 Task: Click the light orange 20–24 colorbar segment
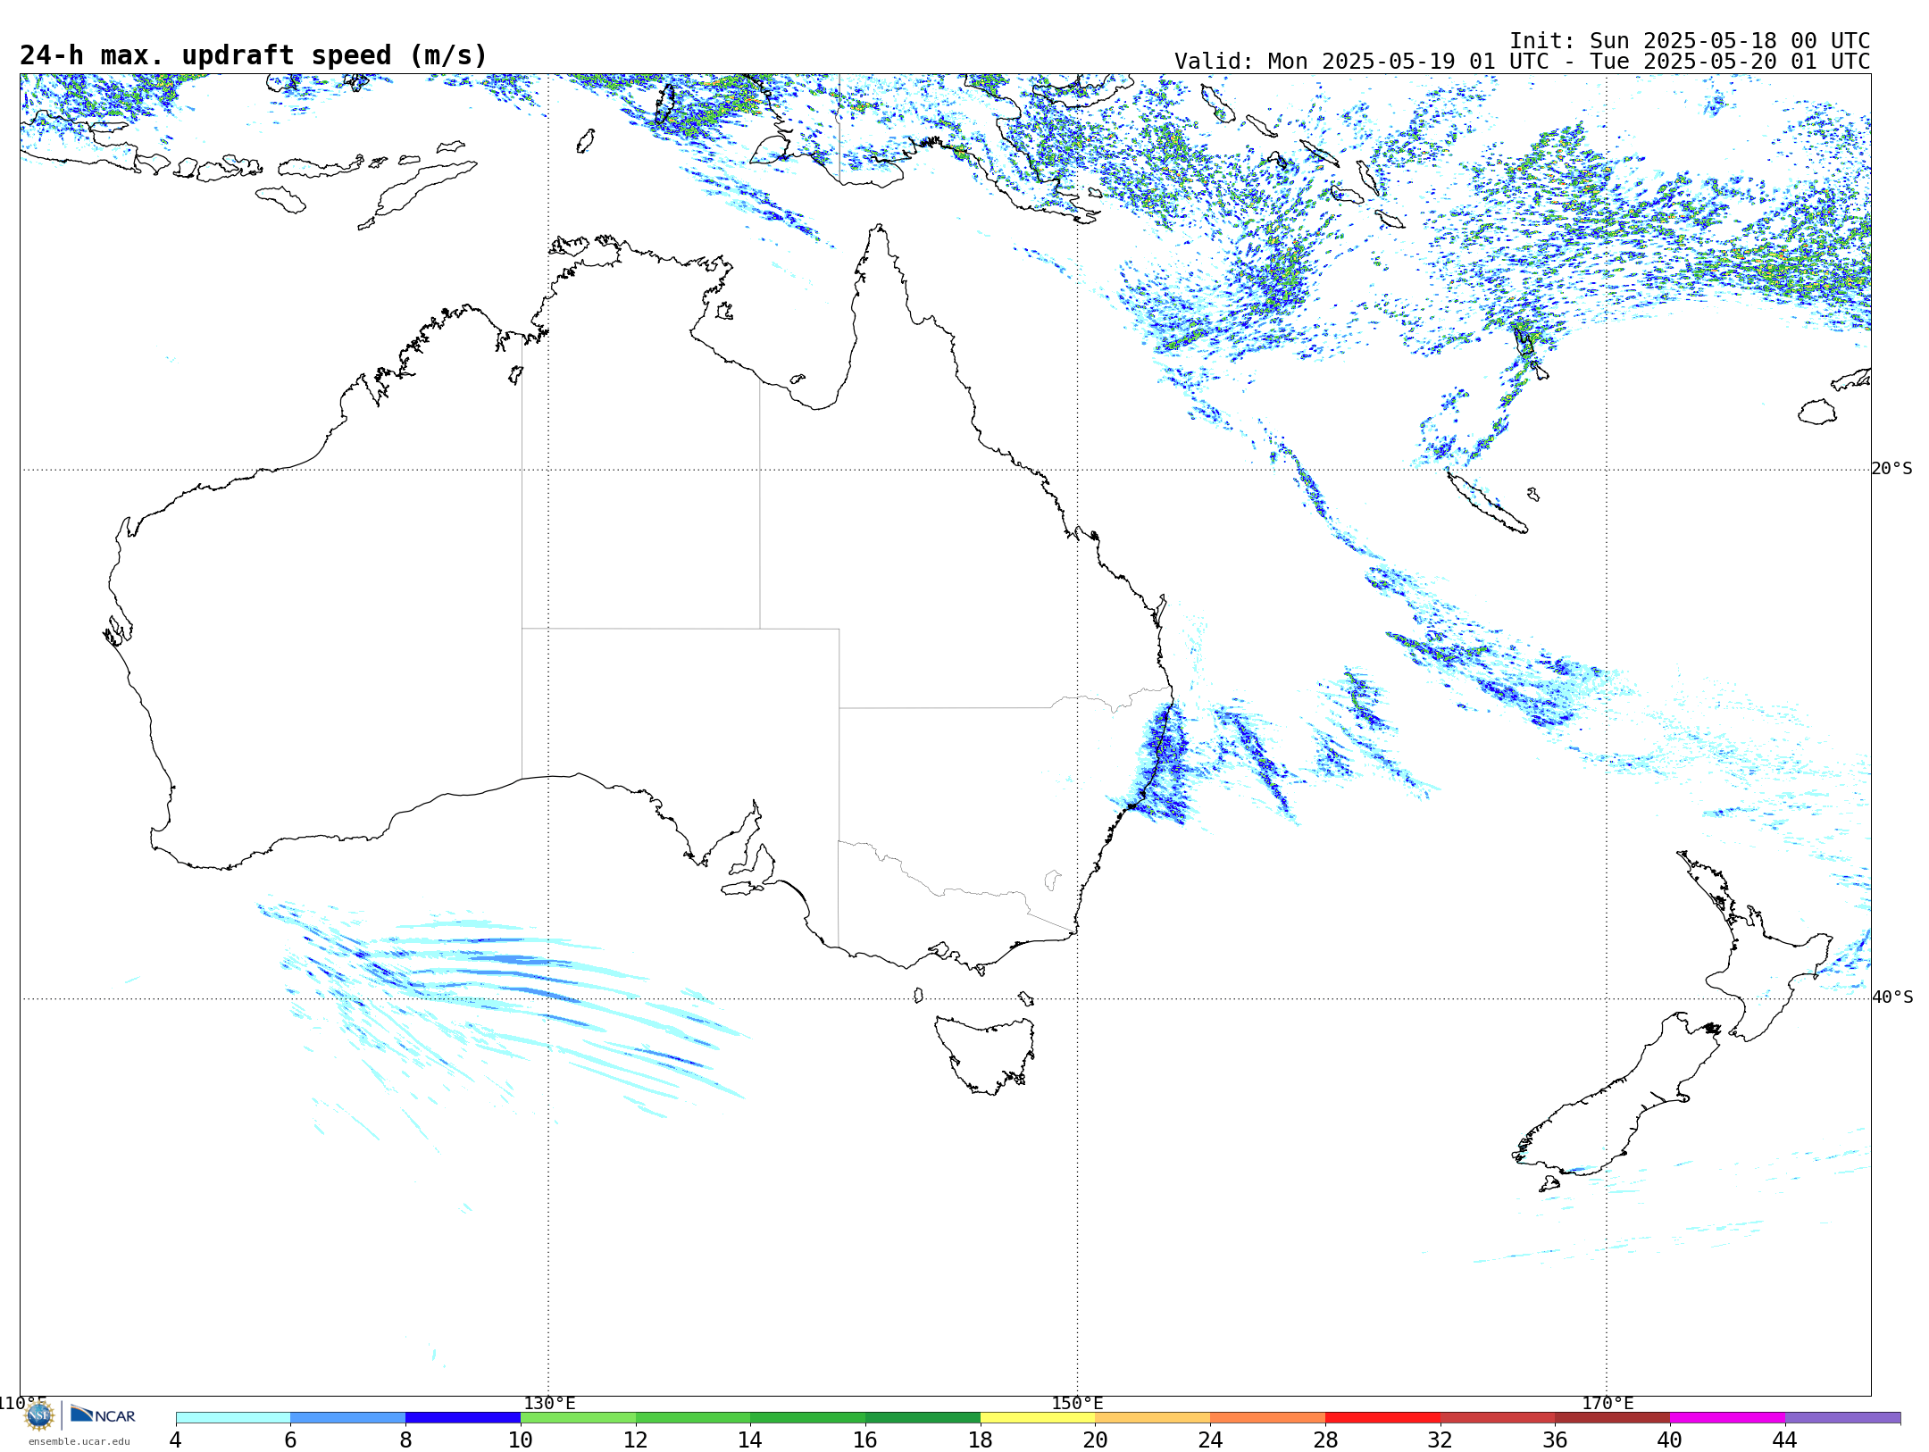coord(1153,1418)
